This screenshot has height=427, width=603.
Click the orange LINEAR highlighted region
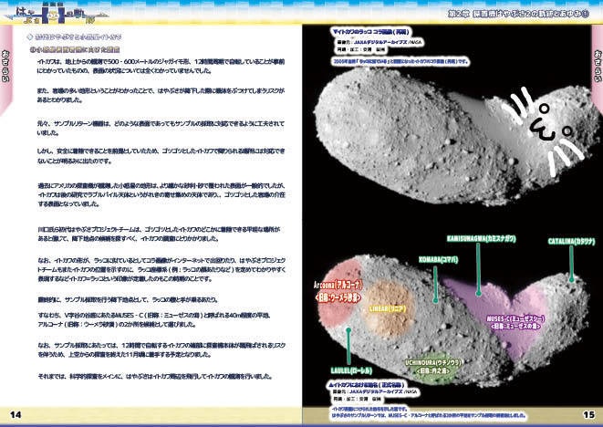coord(389,307)
